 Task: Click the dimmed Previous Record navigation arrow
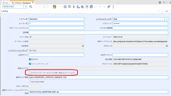click(162, 11)
